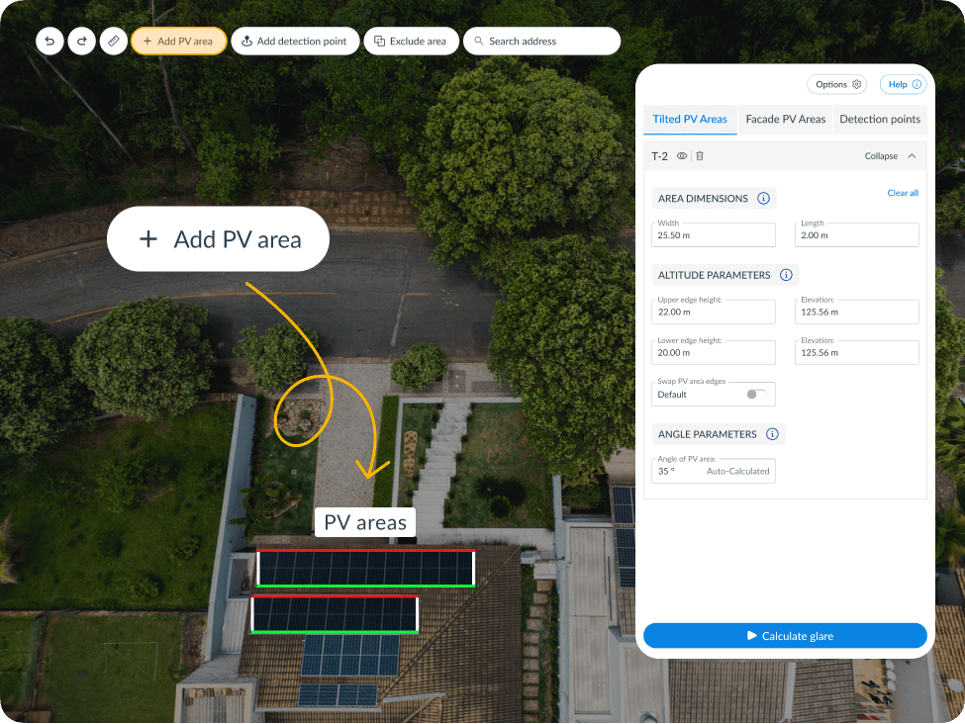
Task: Switch to Facade PV Areas tab
Action: click(785, 119)
